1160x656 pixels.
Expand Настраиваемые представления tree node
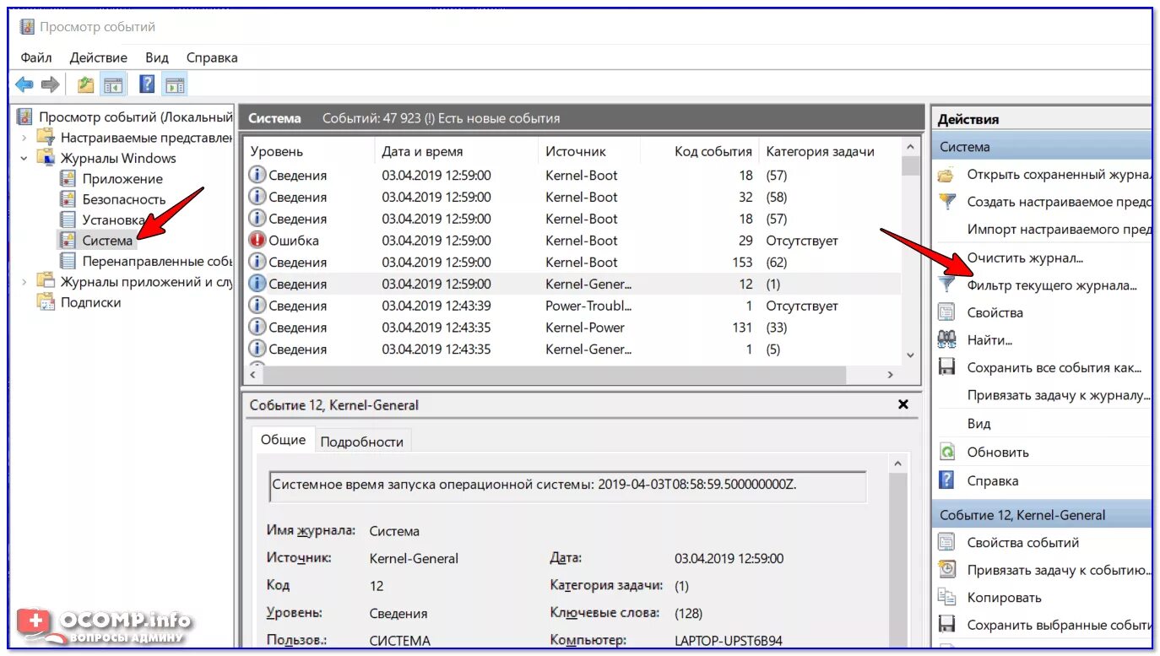click(24, 138)
